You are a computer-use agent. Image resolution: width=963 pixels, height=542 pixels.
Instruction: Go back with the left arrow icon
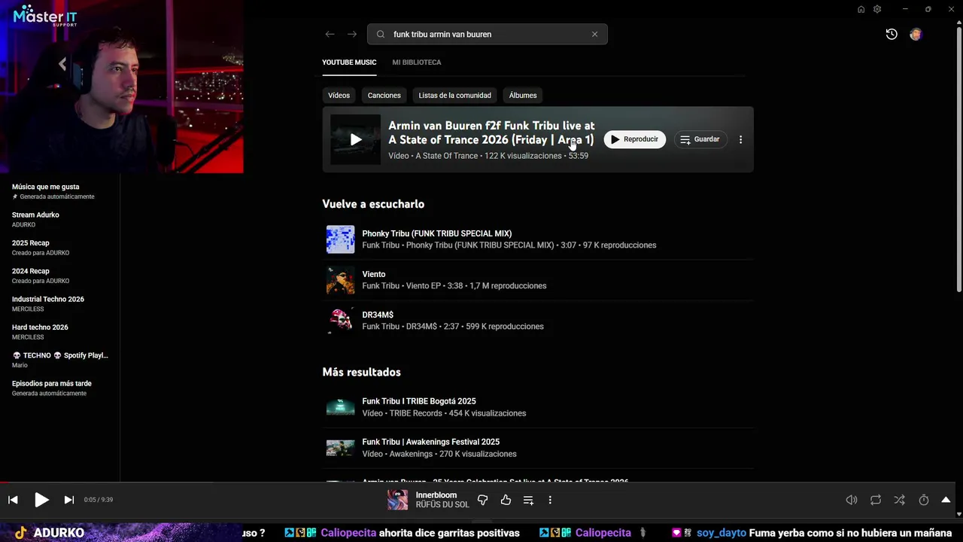330,34
